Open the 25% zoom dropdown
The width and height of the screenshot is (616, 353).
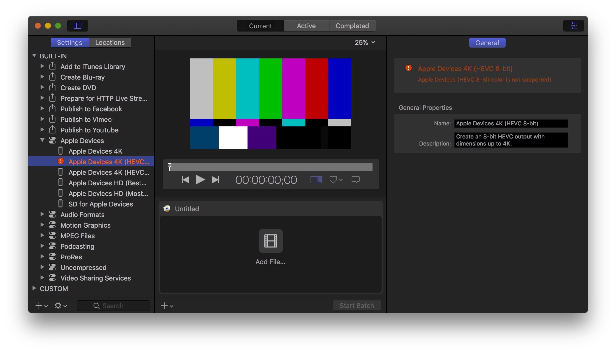365,43
